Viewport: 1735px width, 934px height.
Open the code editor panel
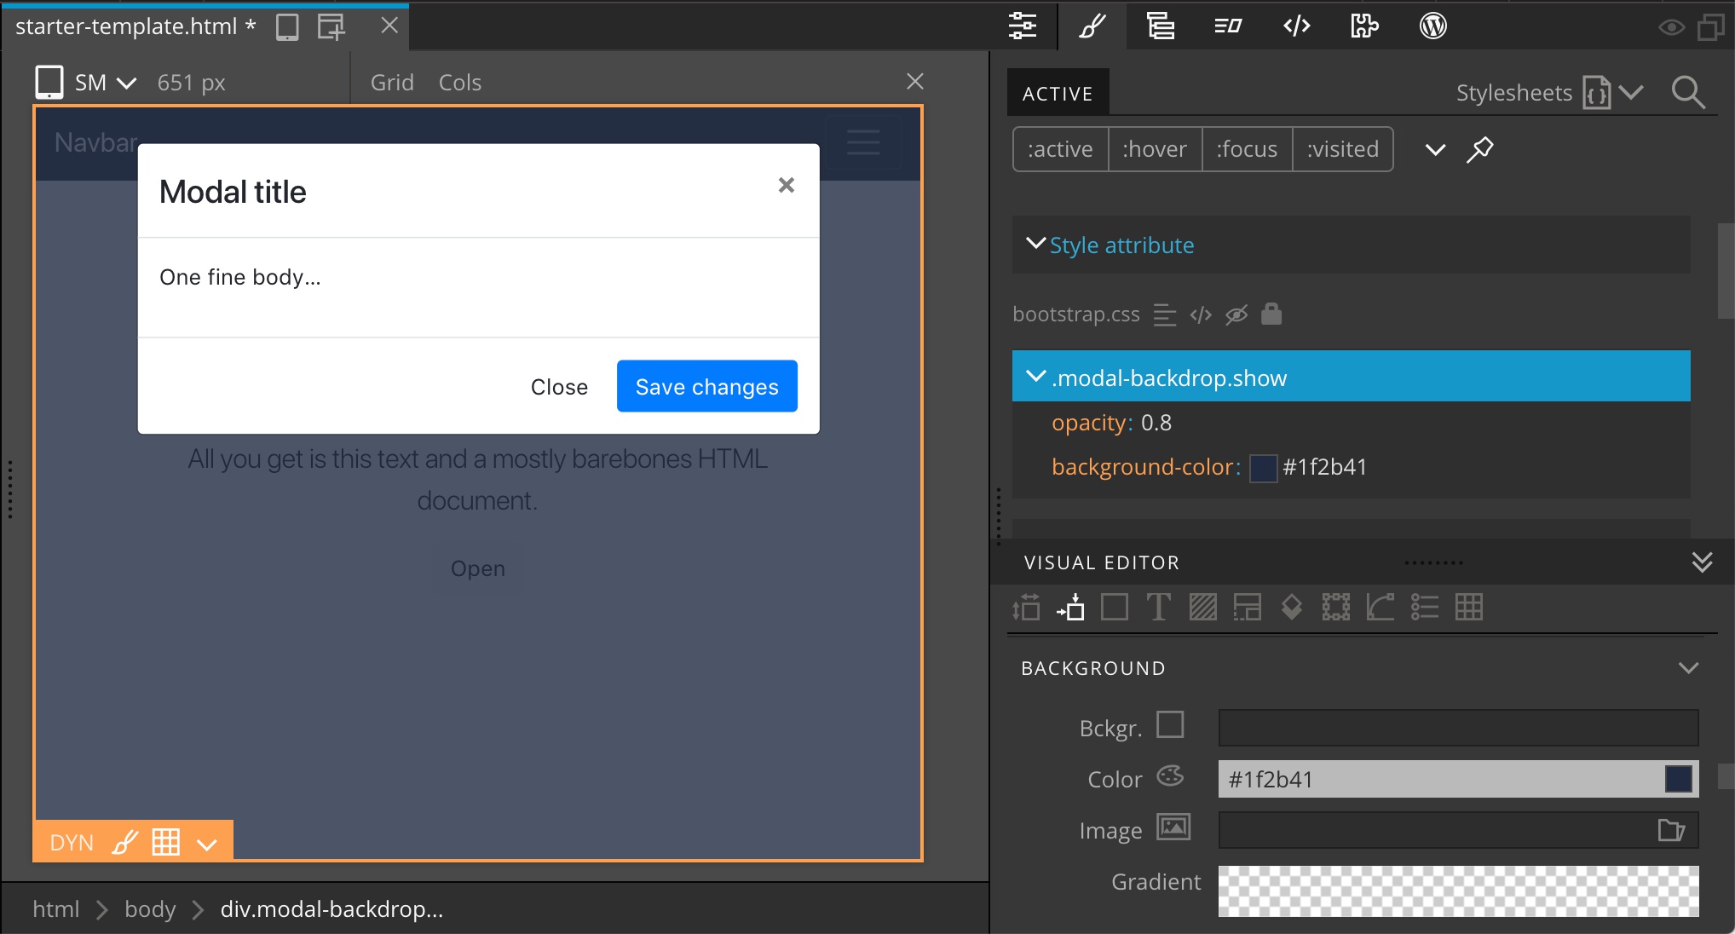tap(1296, 26)
